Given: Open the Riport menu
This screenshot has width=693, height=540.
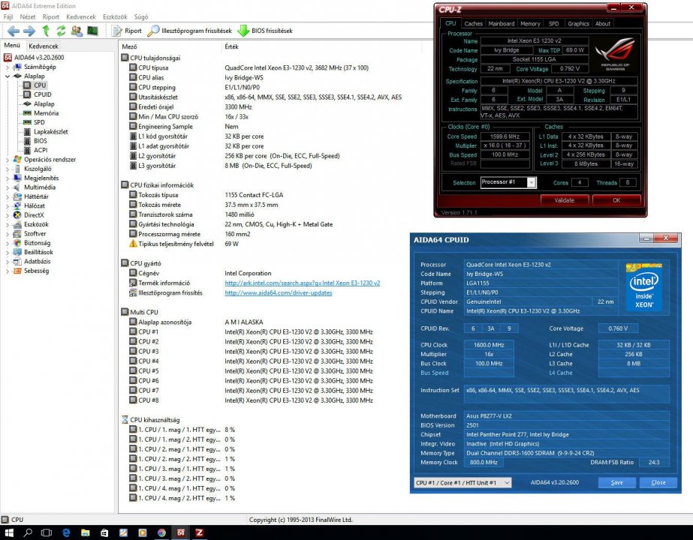Looking at the screenshot, I should click(x=51, y=16).
